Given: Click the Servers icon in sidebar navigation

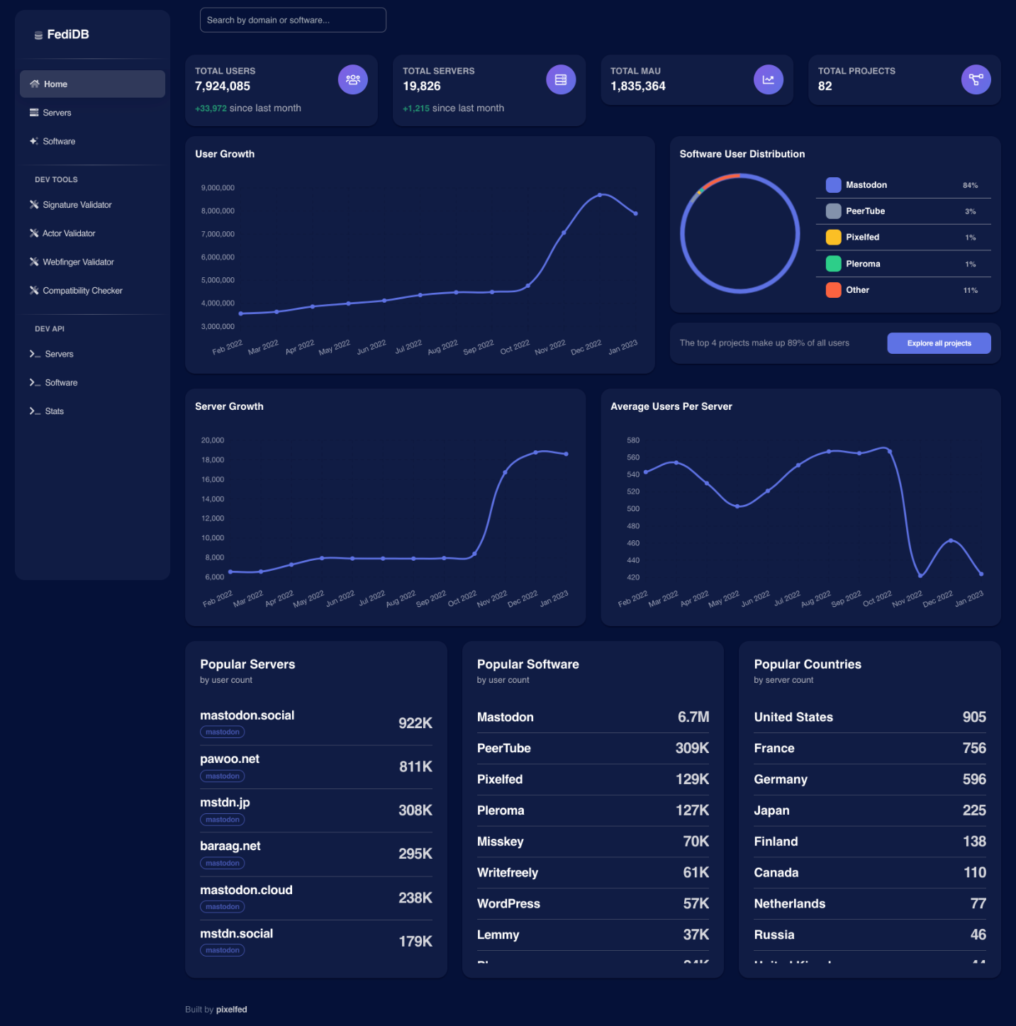Looking at the screenshot, I should coord(34,113).
